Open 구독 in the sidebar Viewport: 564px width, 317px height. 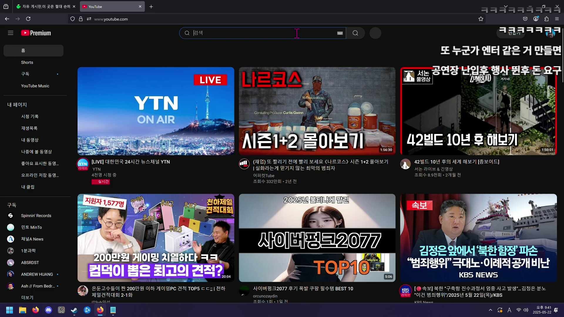point(33,74)
